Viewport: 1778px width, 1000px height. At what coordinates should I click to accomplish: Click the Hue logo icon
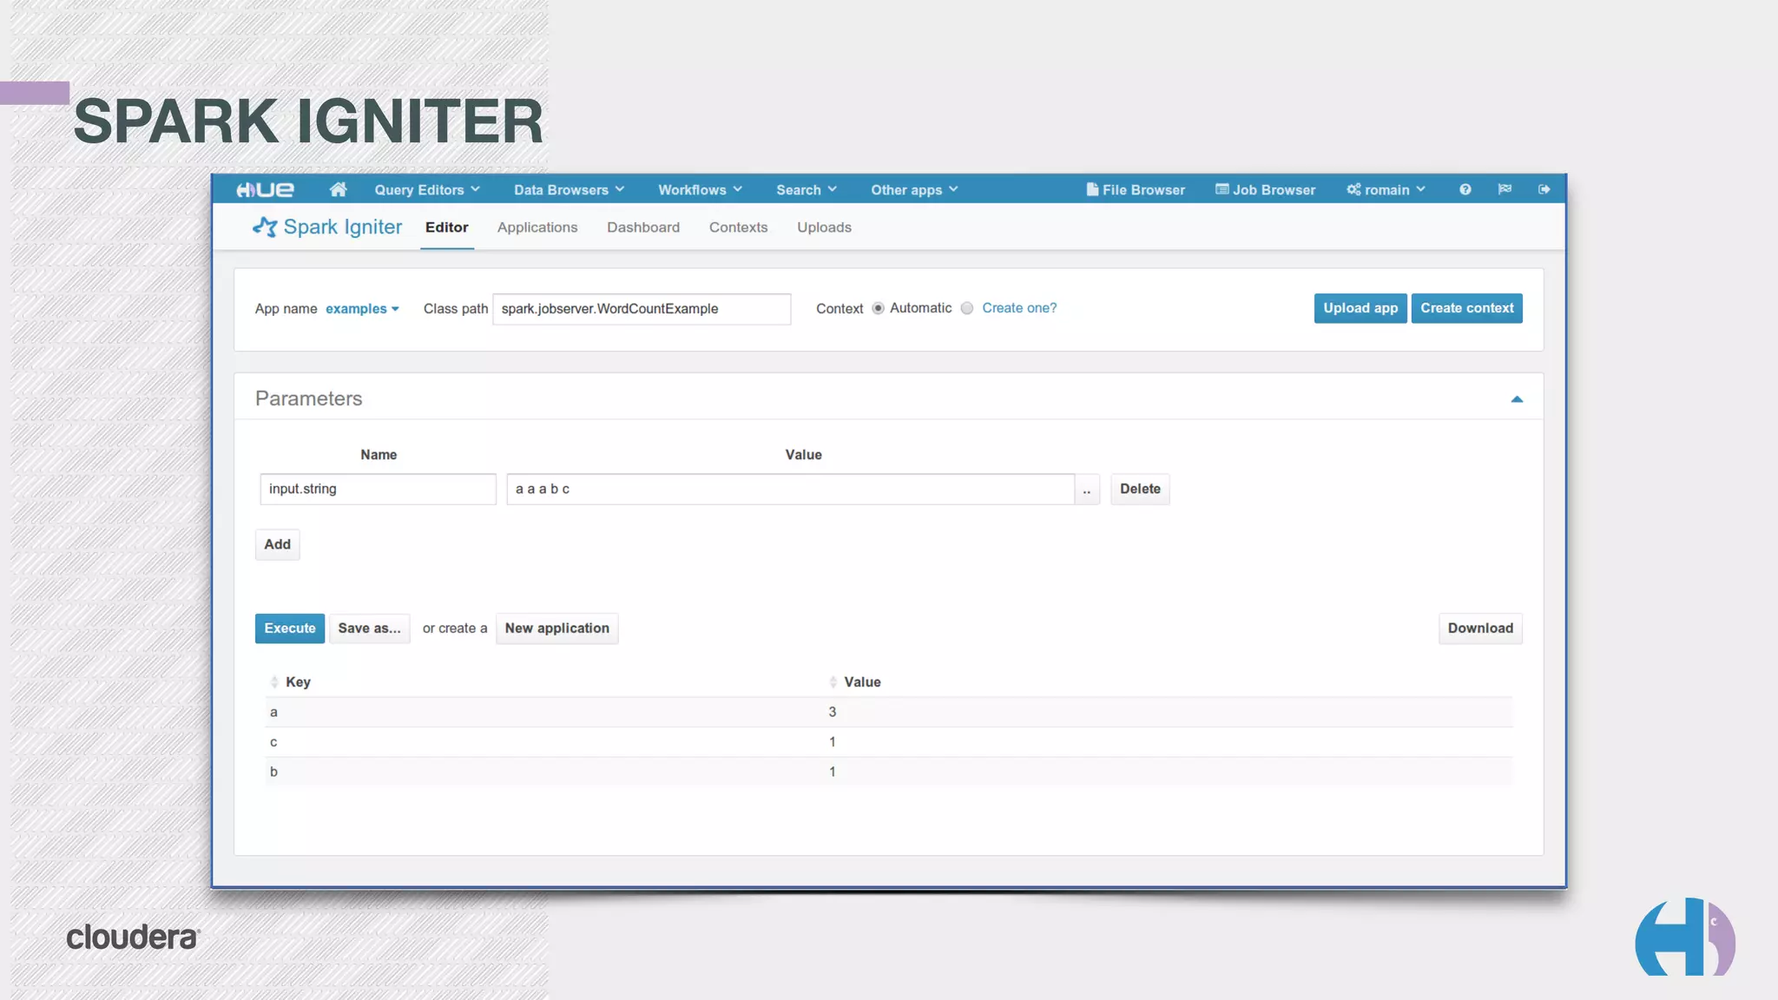[265, 189]
